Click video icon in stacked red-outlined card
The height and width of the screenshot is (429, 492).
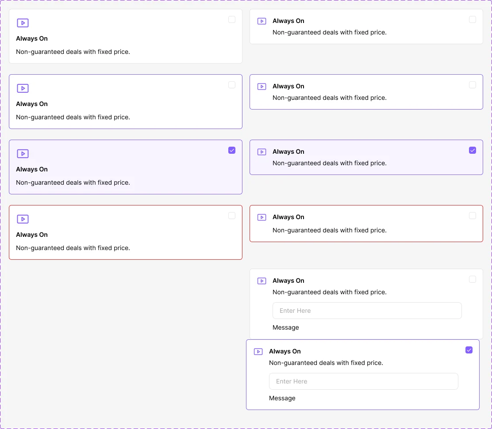tap(23, 219)
